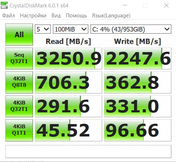Open the Язык(Language) menu
The image size is (176, 162).
point(111,16)
